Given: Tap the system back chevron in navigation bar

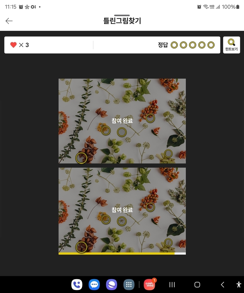Looking at the screenshot, I should coord(223,285).
